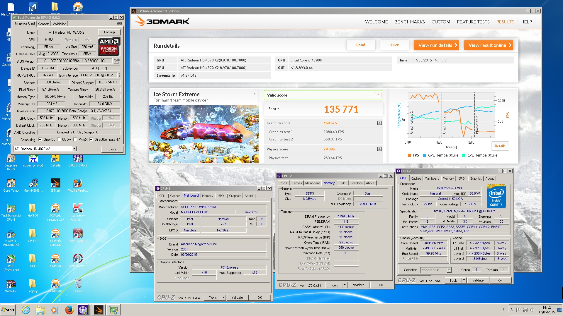Toggle the DirectCompute 4.1 checkbox

click(91, 140)
